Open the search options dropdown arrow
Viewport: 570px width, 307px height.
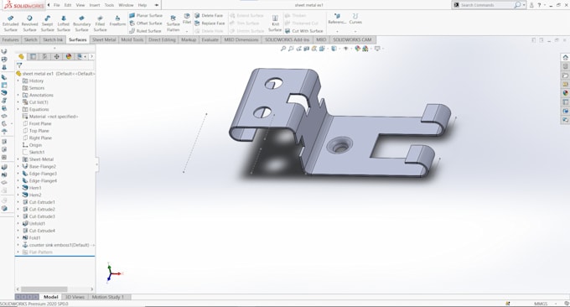click(524, 5)
